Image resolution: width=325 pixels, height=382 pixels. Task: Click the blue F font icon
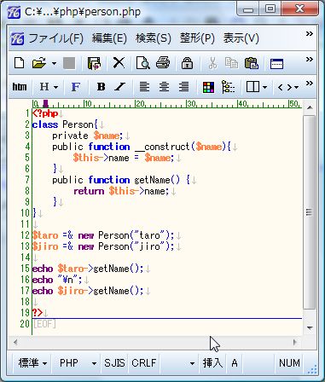point(75,87)
